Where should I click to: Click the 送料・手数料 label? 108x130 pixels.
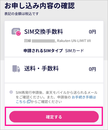(41, 69)
